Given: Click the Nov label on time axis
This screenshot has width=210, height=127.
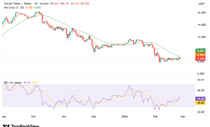Looking at the screenshot, I should 64,117.
